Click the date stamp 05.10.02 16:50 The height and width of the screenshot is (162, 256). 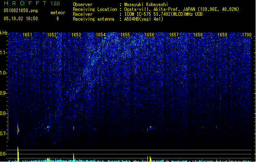(x=21, y=19)
